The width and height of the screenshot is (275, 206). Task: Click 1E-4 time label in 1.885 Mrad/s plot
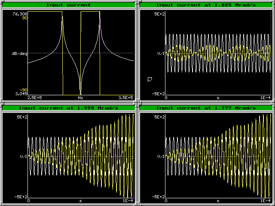[266, 98]
